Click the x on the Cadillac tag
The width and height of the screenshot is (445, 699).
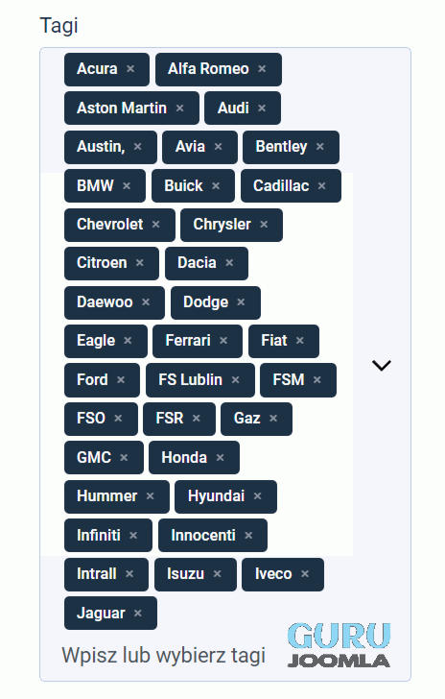[321, 185]
